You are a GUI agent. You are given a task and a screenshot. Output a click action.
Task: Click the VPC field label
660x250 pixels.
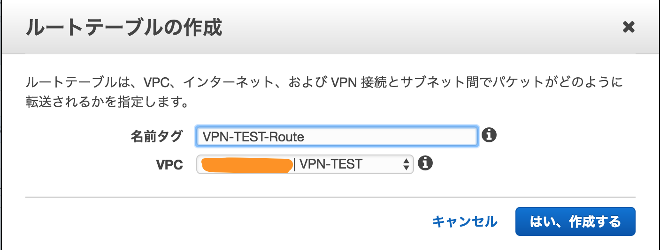[169, 165]
